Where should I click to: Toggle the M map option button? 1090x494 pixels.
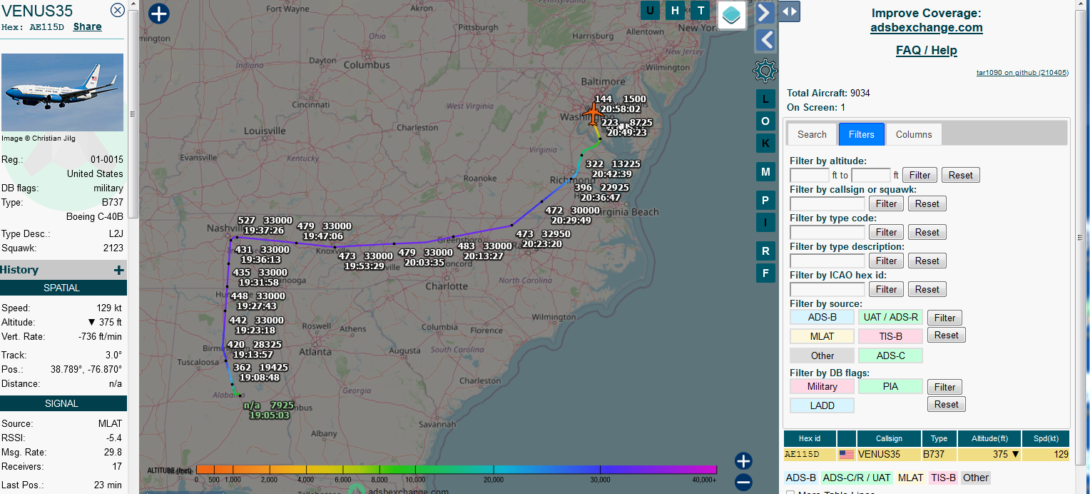pos(765,172)
